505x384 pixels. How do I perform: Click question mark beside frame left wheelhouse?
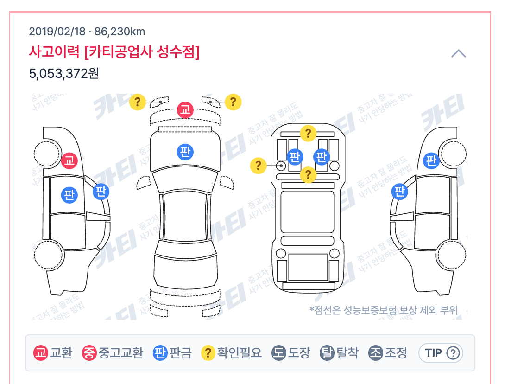(x=259, y=166)
